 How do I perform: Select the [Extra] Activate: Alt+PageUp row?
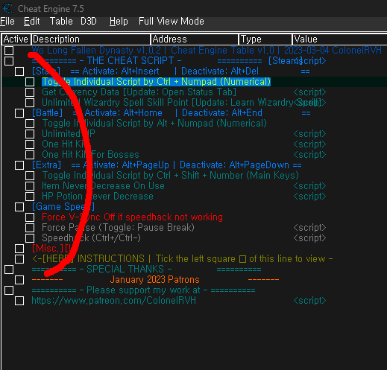[166, 165]
